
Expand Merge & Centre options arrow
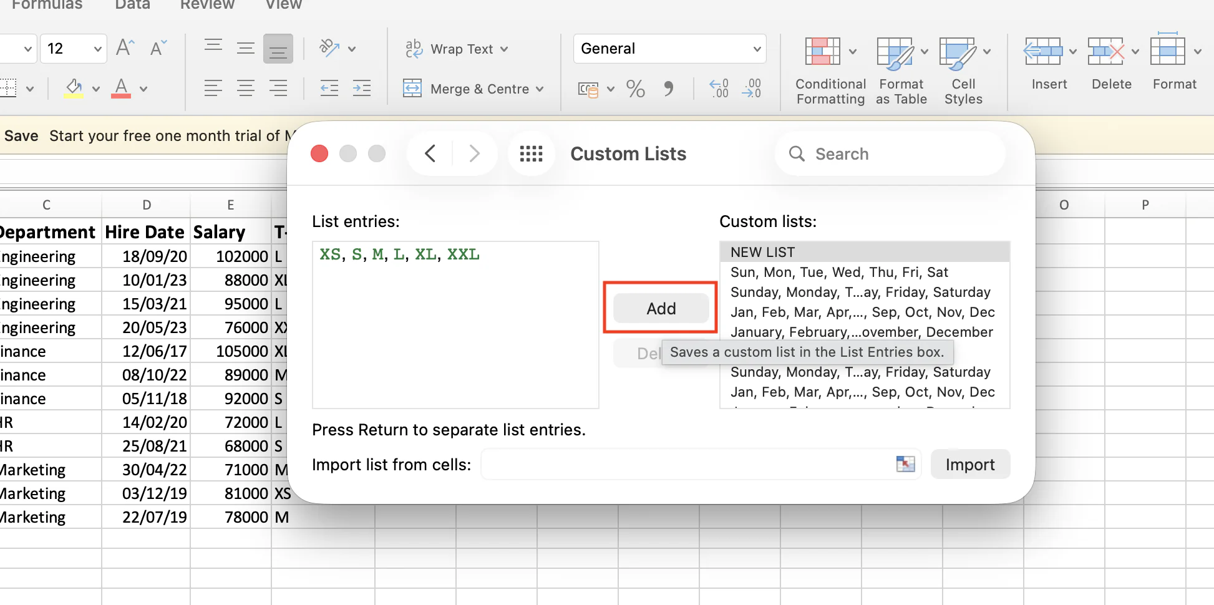[x=540, y=89]
